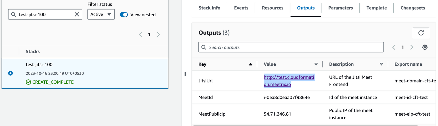Open the Changesets tab
The image size is (438, 126).
pos(413,8)
